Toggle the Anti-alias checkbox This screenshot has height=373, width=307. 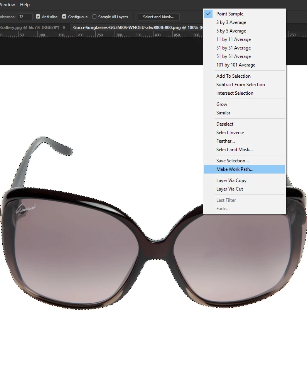pos(38,17)
